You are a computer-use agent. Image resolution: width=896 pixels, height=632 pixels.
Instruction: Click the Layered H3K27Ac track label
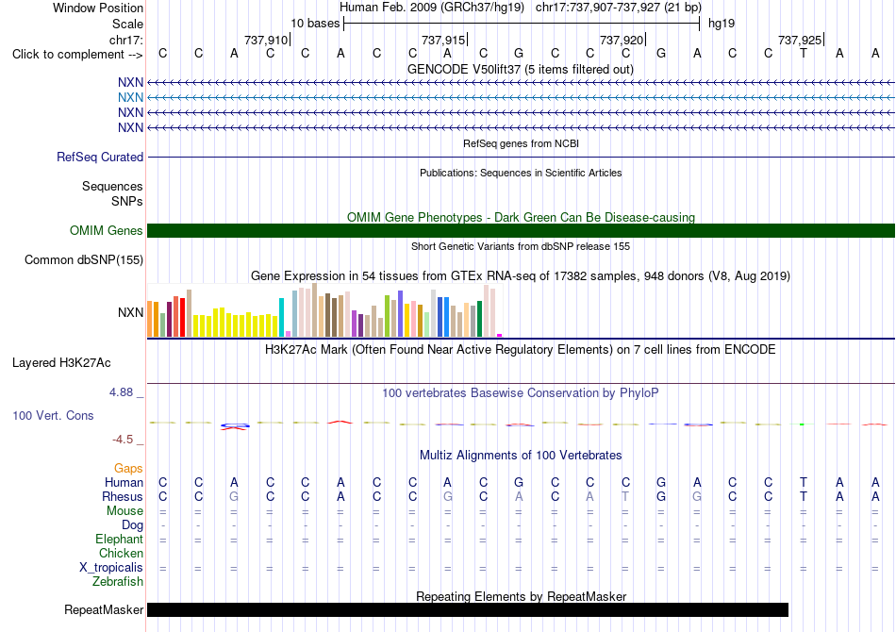click(x=61, y=363)
